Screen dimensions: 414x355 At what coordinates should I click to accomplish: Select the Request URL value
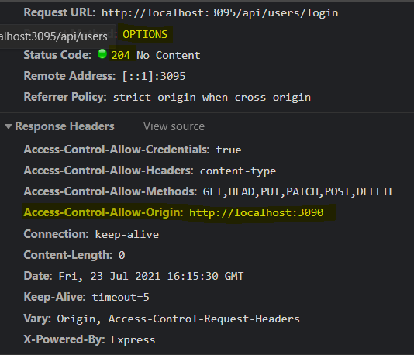(219, 12)
